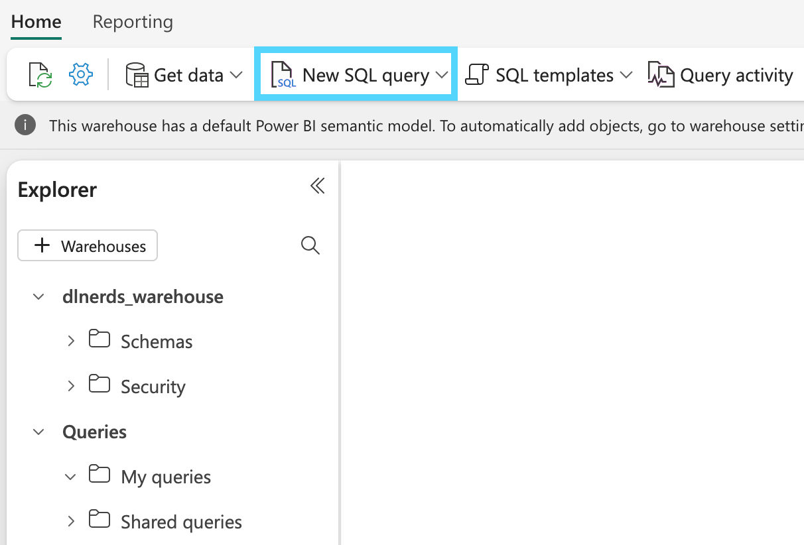The width and height of the screenshot is (804, 545).
Task: Open Query activity monitor icon
Action: (x=661, y=75)
